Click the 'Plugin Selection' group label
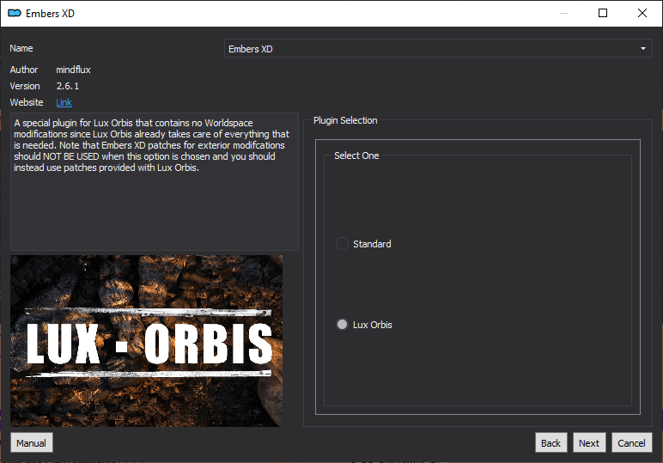The height and width of the screenshot is (463, 663). pyautogui.click(x=345, y=120)
